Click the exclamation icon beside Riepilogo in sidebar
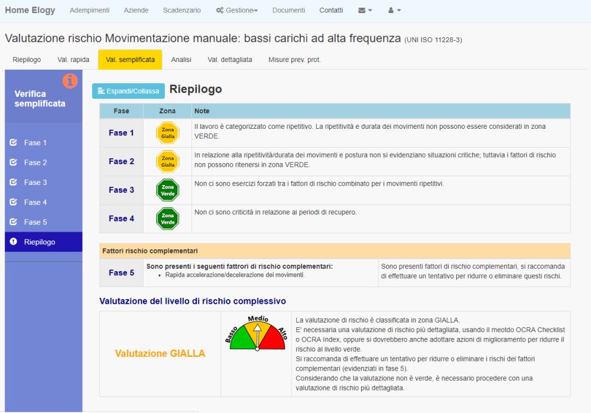Screen dimensions: 591x413 click(x=14, y=242)
